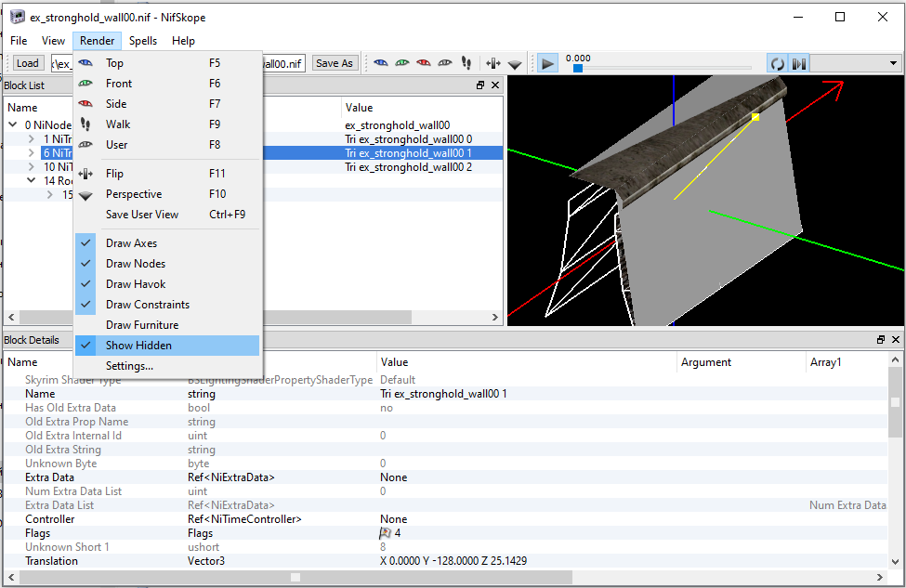Screen dimensions: 906x588
Task: Play the animation with the play button
Action: 547,63
